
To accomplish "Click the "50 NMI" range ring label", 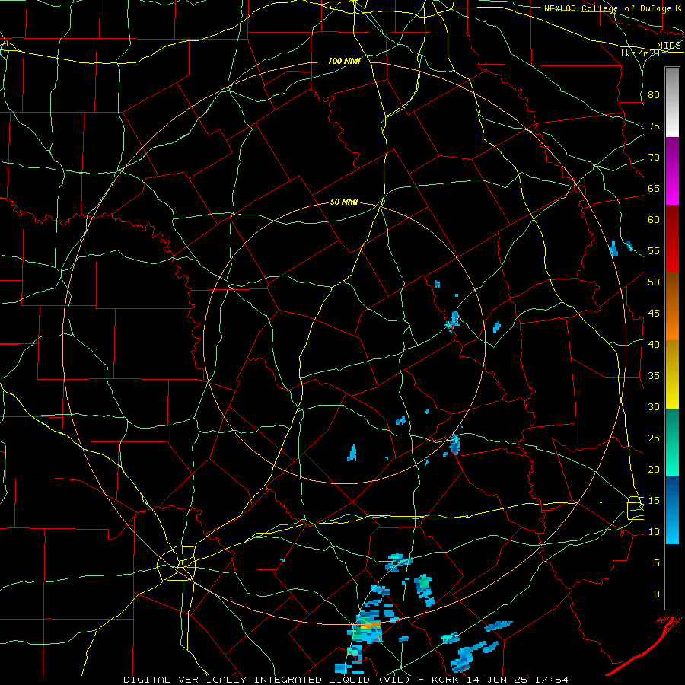I will [344, 202].
